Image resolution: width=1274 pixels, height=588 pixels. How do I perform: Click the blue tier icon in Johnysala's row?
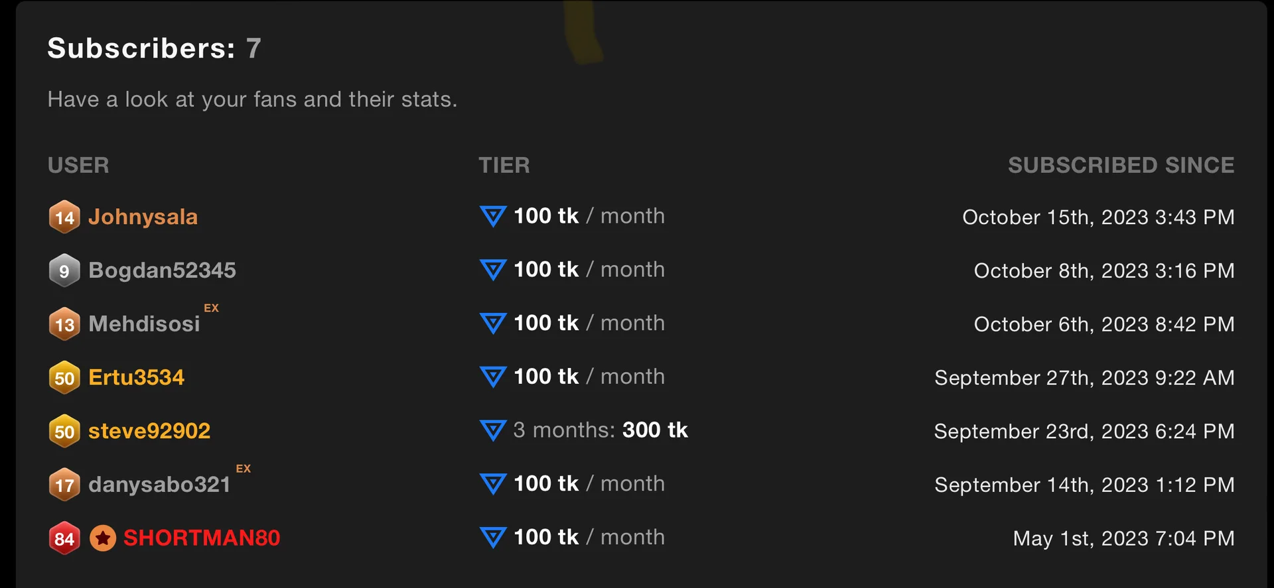[x=493, y=216]
